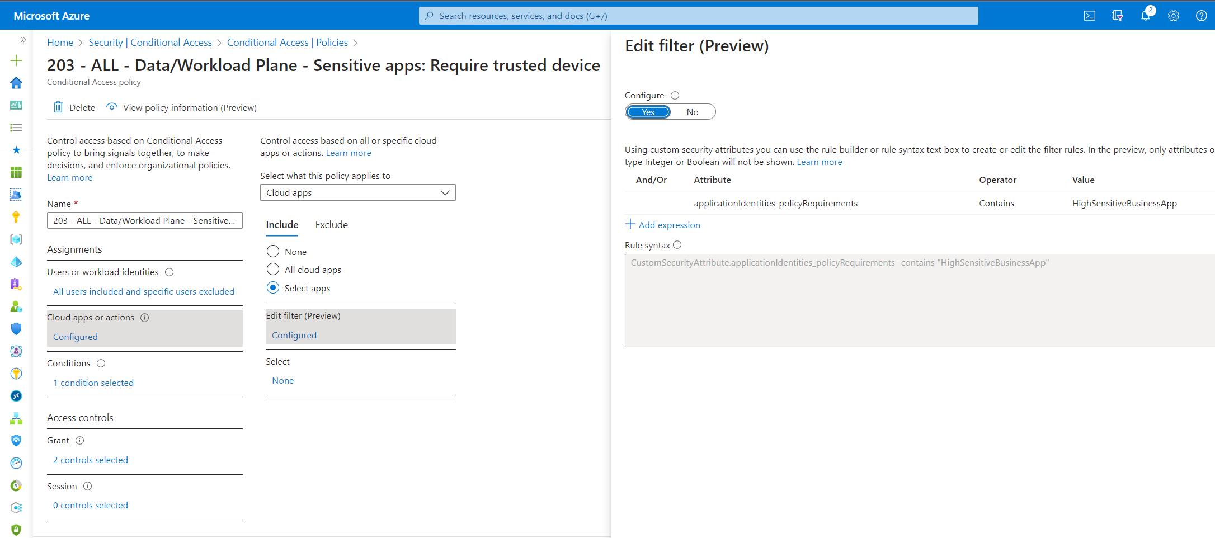Image resolution: width=1215 pixels, height=538 pixels.
Task: Click Create a resource plus icon
Action: pos(16,60)
